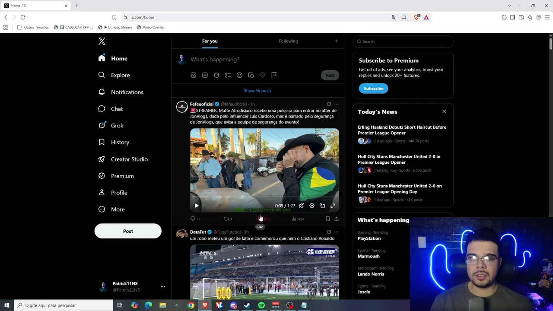Open Spotify from the taskbar

point(261,305)
